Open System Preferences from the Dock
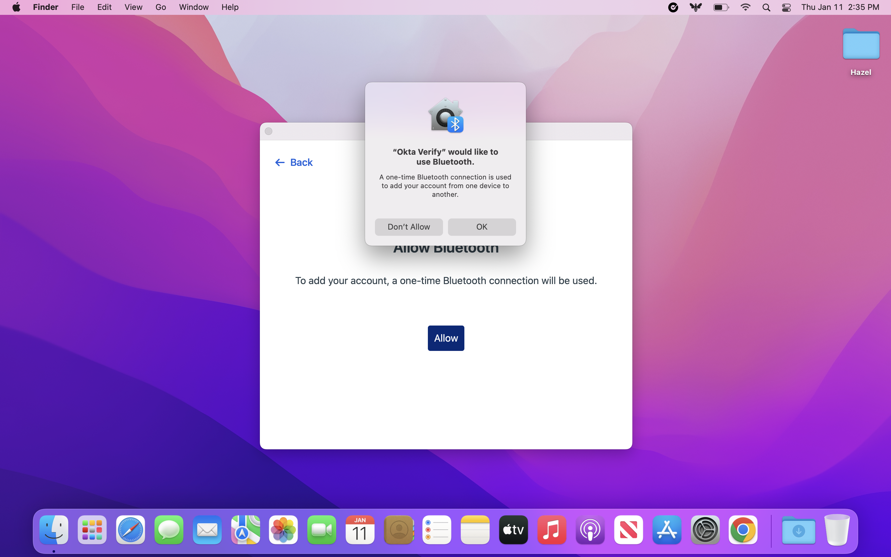Screen dimensions: 891x557 pyautogui.click(x=705, y=530)
